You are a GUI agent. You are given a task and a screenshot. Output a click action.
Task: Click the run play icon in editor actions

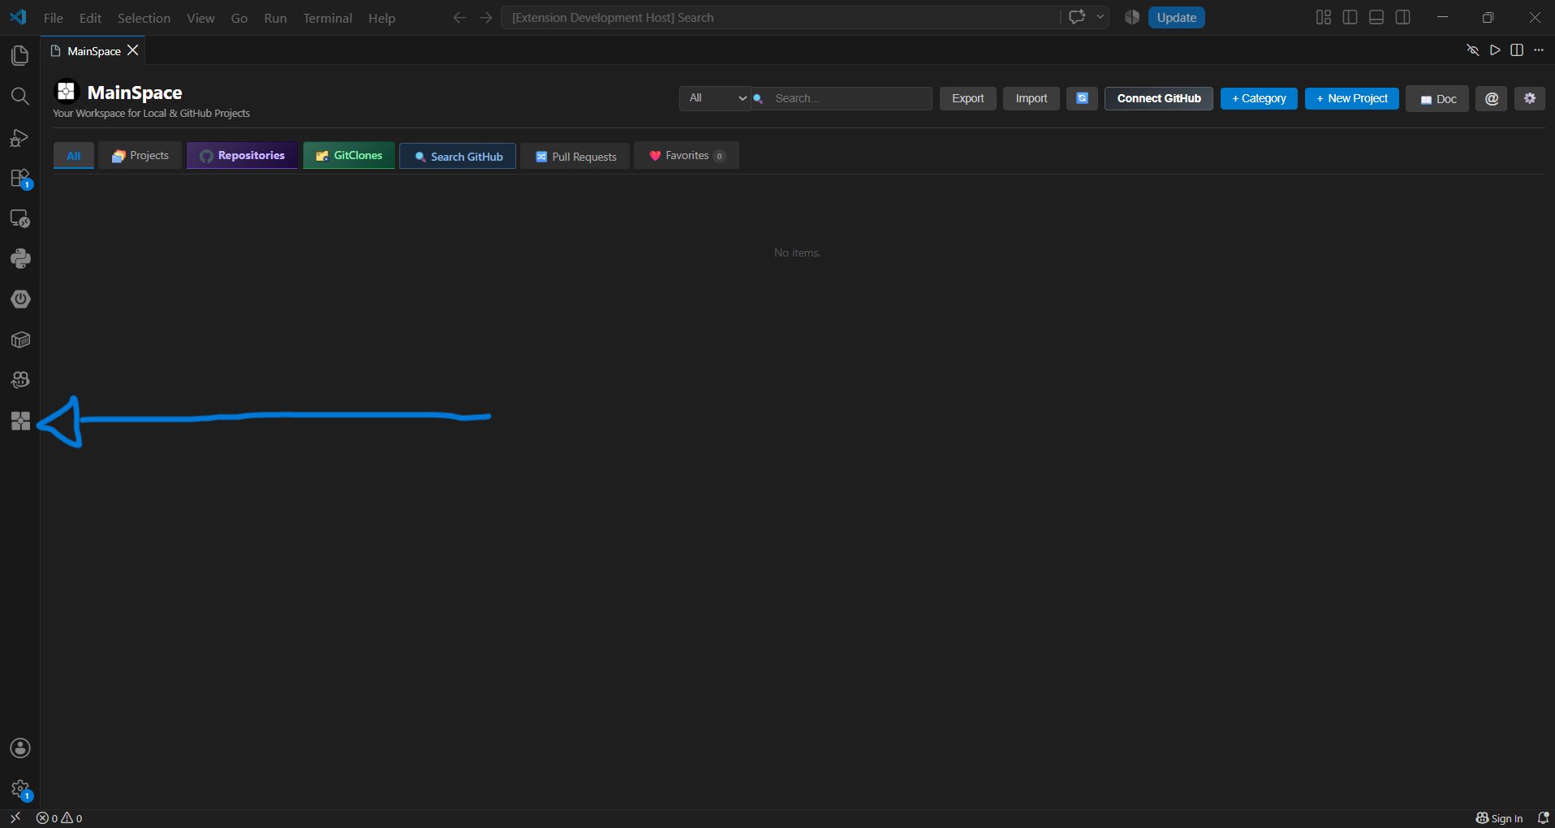coord(1495,50)
